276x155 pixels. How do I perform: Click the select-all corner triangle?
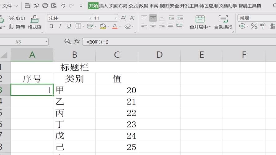(4, 55)
